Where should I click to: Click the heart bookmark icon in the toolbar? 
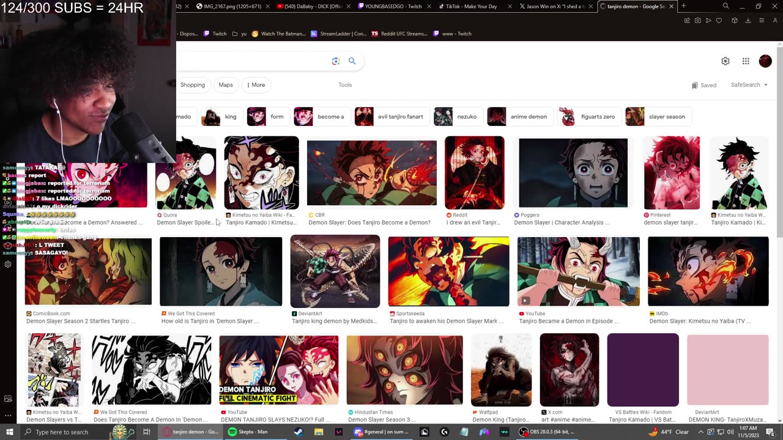coord(719,20)
